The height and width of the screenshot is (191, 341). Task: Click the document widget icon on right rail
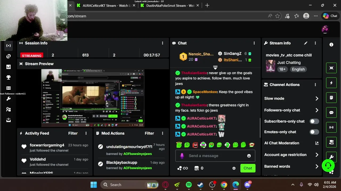[x=331, y=98]
